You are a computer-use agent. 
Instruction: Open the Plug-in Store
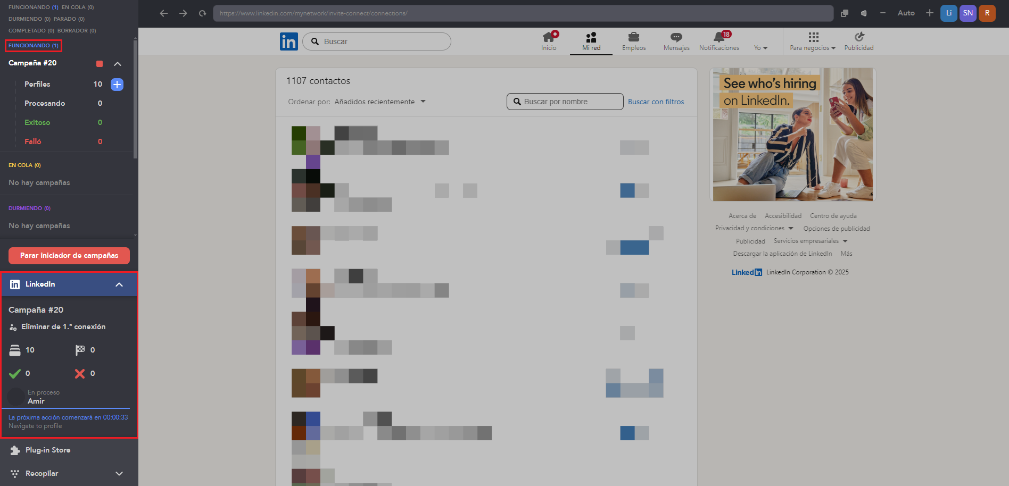48,450
